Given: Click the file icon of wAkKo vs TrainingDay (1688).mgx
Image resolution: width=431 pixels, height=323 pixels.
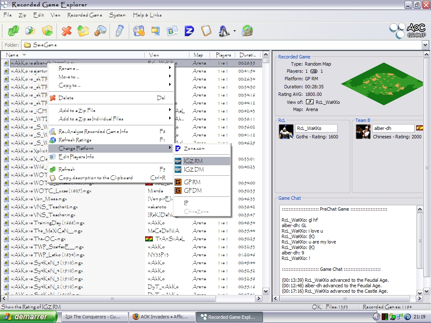Looking at the screenshot, I should [6, 223].
